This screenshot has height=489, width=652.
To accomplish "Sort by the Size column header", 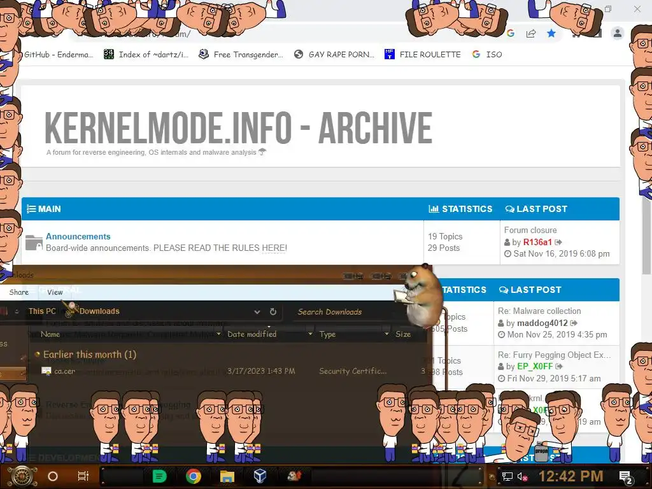I will 403,334.
